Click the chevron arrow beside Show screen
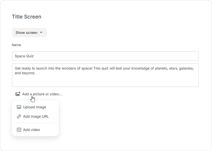Viewport: 212px width, 151px height. 41,33
